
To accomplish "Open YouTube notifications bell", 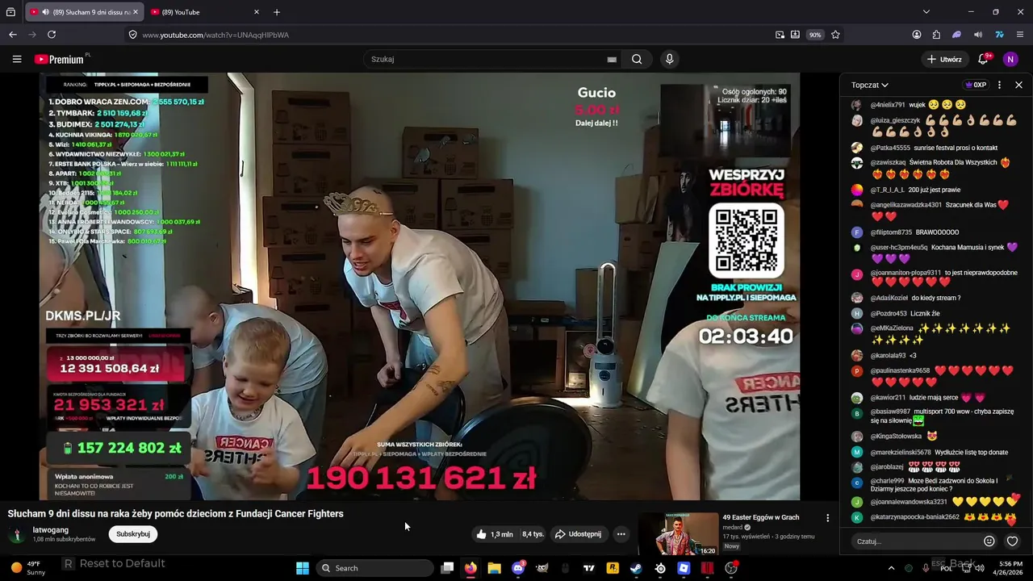I will pos(983,59).
